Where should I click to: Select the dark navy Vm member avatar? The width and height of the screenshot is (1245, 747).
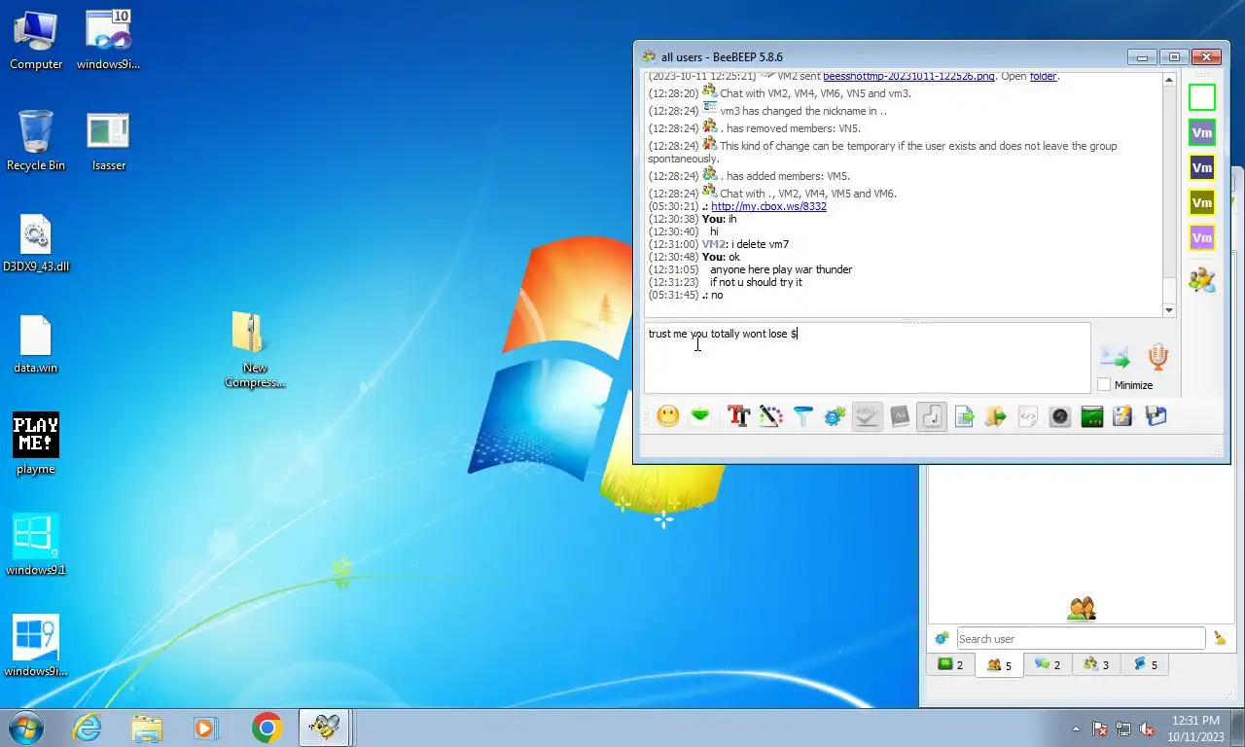(1202, 168)
